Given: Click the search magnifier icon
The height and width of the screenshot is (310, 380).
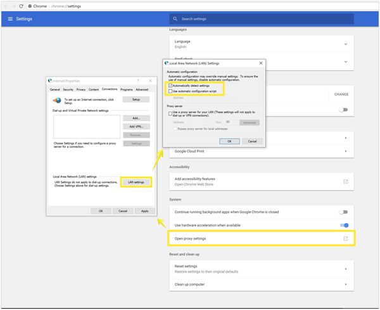Looking at the screenshot, I should tap(175, 18).
